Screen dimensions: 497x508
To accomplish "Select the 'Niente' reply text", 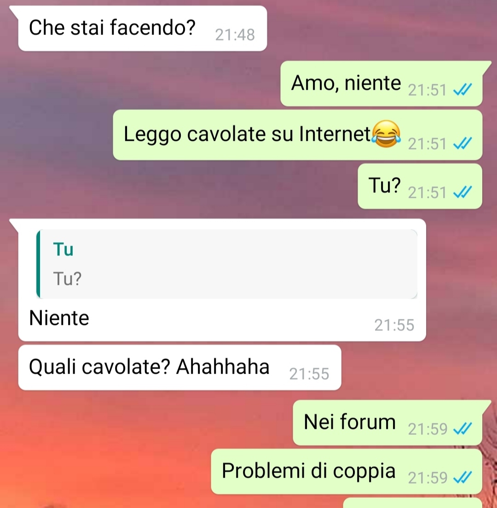I will [59, 318].
